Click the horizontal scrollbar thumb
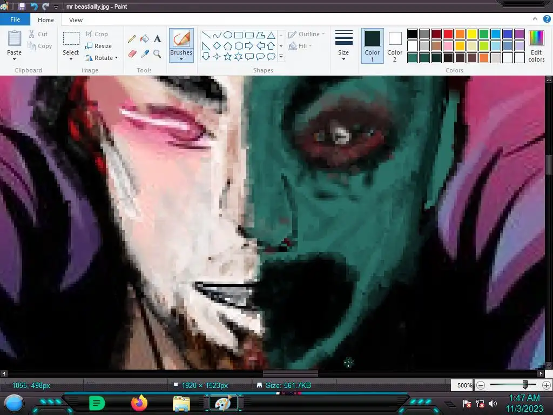The image size is (553, 415). (x=291, y=373)
